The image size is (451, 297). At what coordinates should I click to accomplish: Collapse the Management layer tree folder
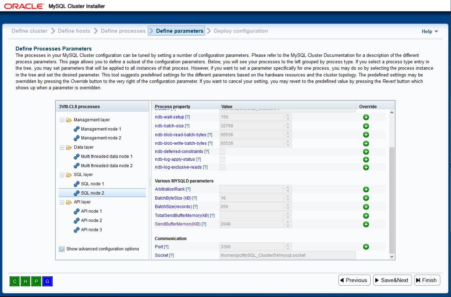tap(62, 120)
